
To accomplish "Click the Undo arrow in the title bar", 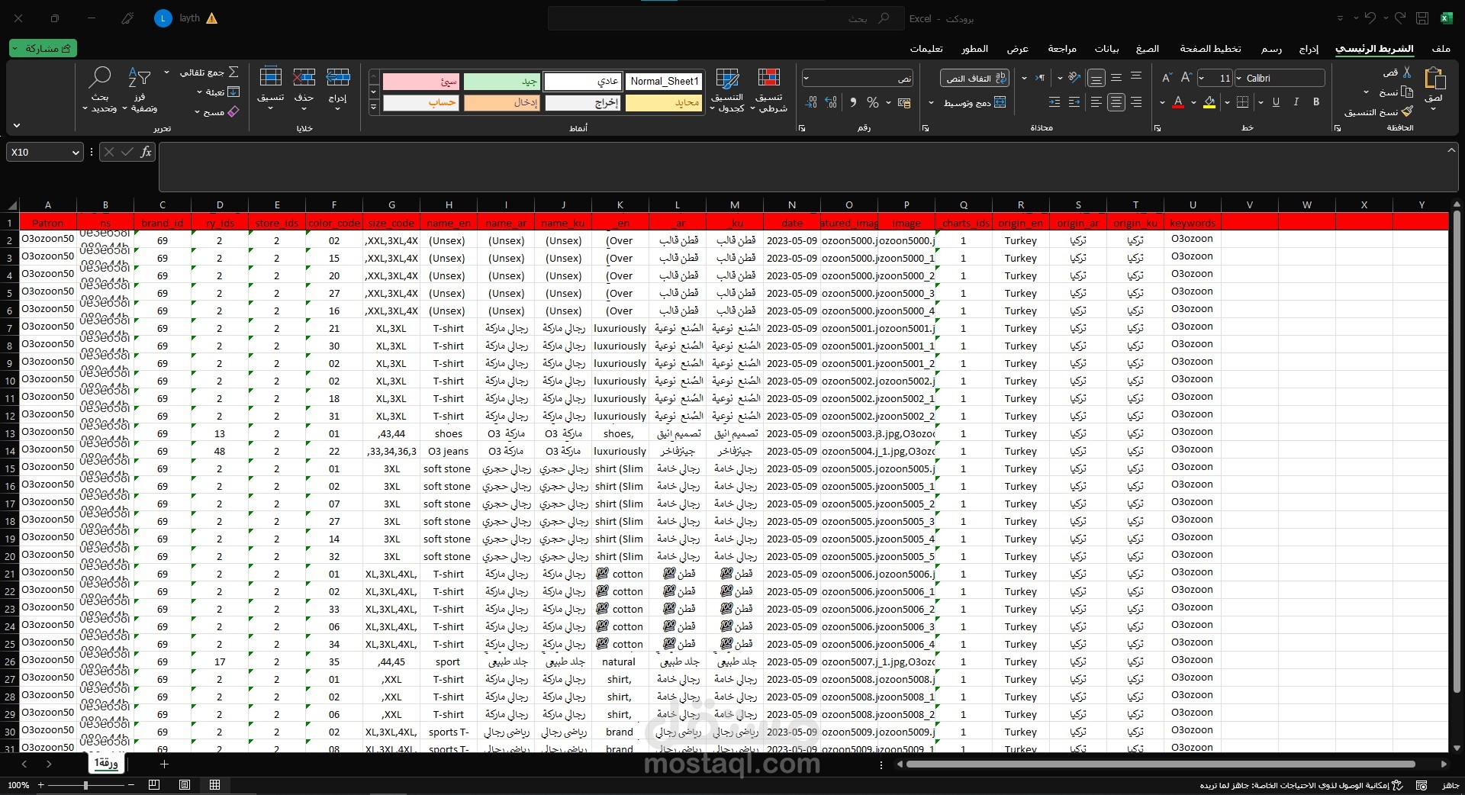I will point(1370,18).
